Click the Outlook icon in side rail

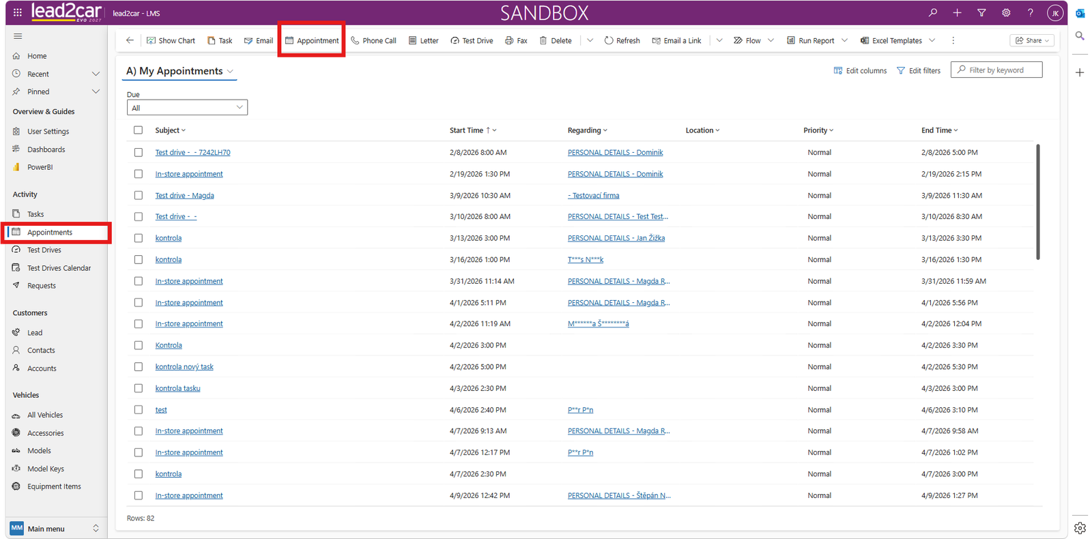click(x=1080, y=13)
